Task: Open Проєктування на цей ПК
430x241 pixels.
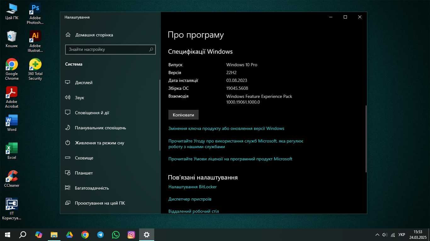Action: point(110,203)
